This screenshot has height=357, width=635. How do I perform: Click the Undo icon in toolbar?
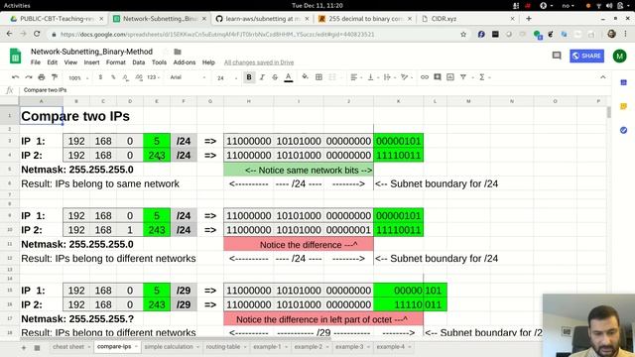[x=16, y=77]
